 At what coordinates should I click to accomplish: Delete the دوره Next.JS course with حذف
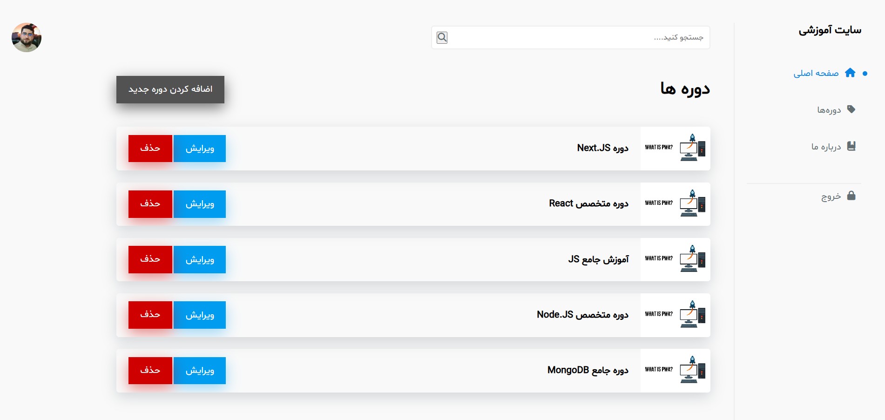tap(150, 148)
